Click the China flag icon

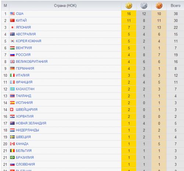[12, 21]
